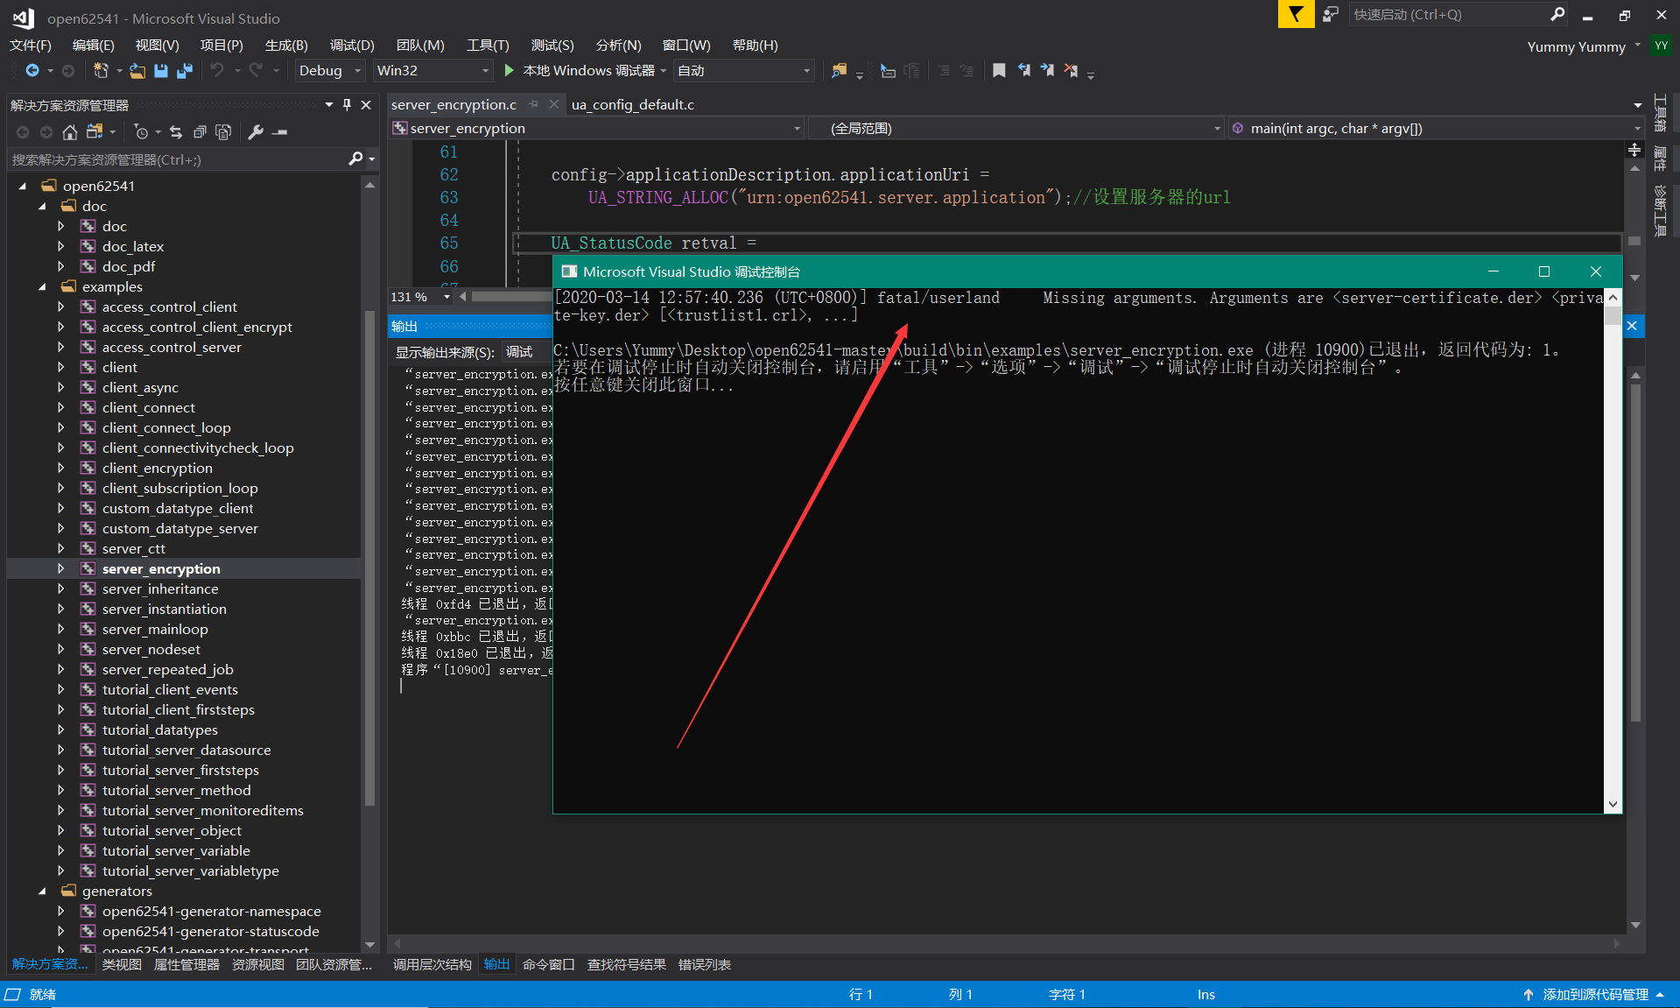Expand the server_encryption project node
Screen dimensions: 1680x1008
(x=60, y=569)
